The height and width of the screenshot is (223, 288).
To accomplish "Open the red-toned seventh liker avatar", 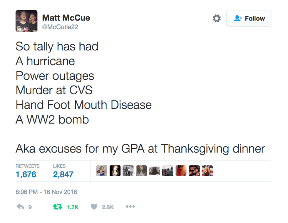I will (x=181, y=171).
